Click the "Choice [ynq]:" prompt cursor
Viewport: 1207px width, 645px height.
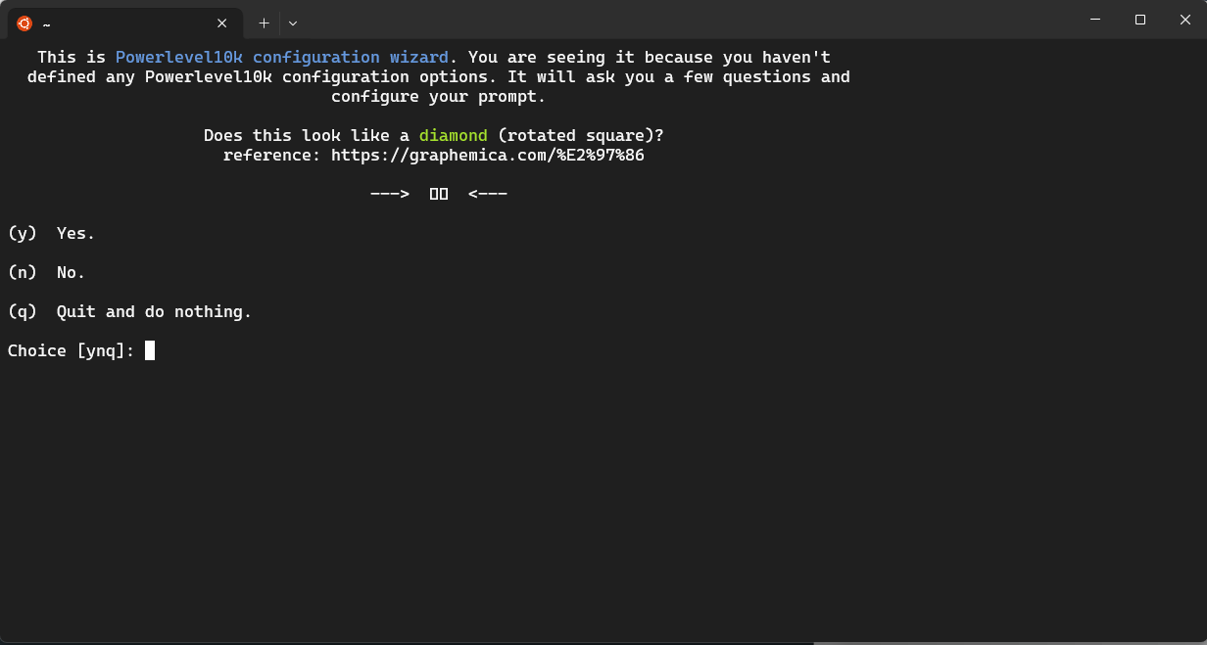[150, 350]
